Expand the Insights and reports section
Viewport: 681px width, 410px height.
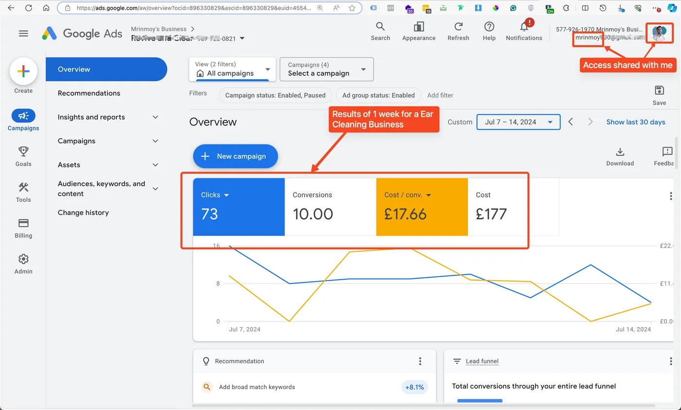point(90,117)
